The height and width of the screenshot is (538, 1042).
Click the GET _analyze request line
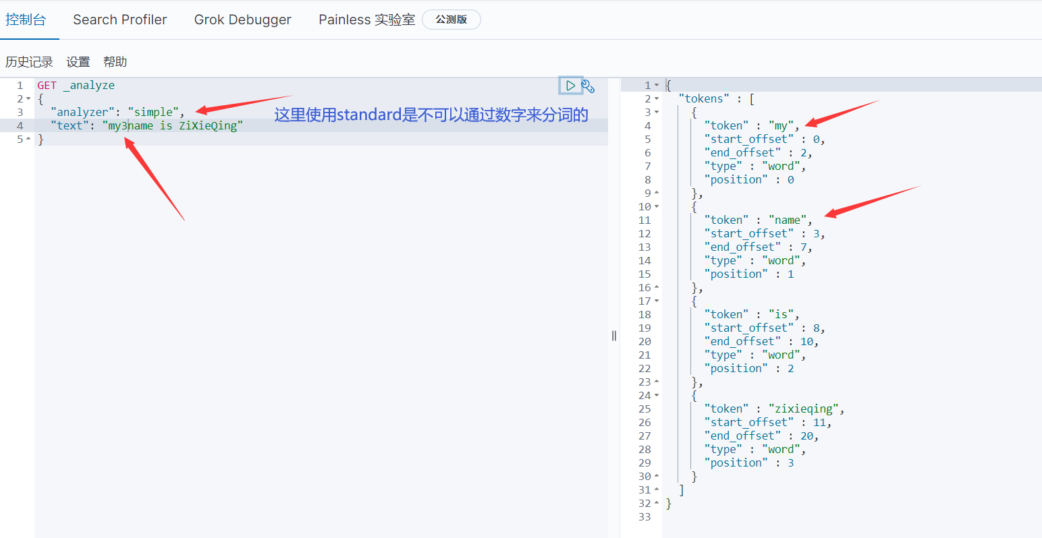76,85
